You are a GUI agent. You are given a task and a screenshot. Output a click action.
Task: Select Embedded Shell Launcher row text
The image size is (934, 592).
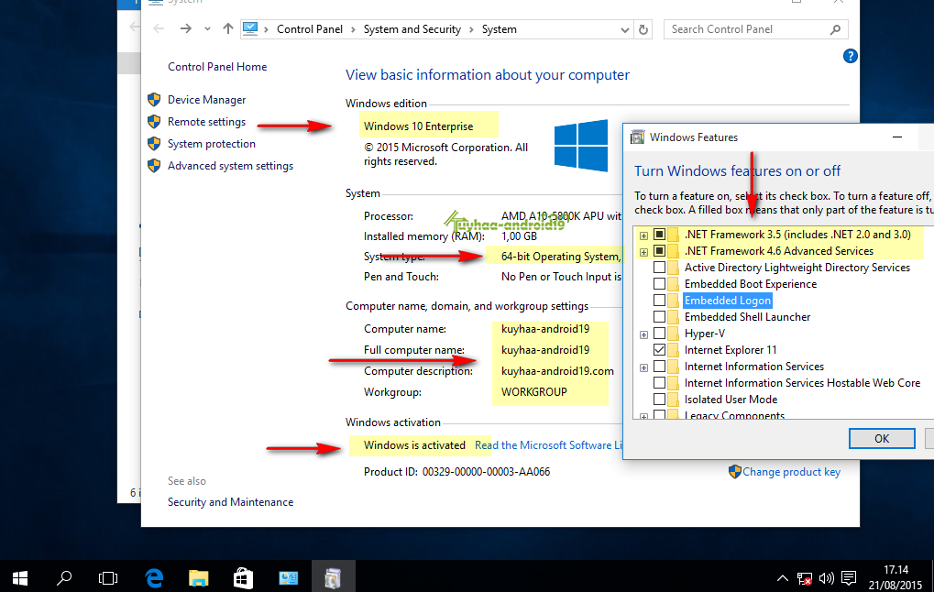tap(748, 317)
